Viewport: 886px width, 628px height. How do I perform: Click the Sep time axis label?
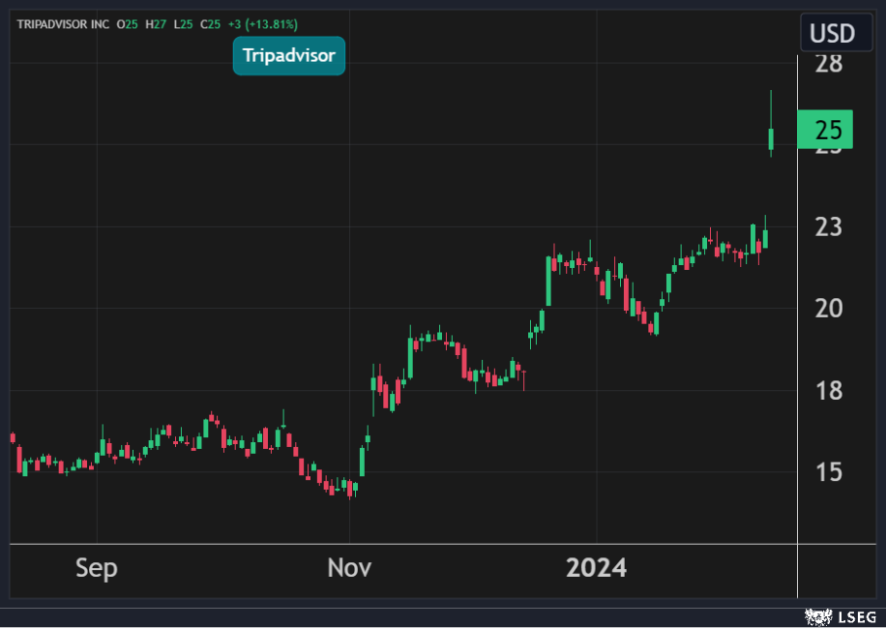[x=97, y=568]
